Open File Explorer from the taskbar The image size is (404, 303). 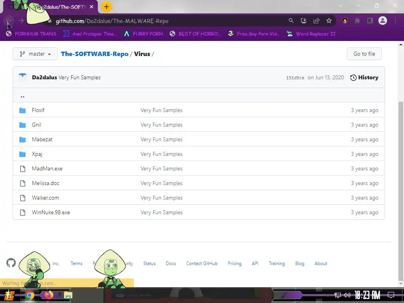click(68, 295)
